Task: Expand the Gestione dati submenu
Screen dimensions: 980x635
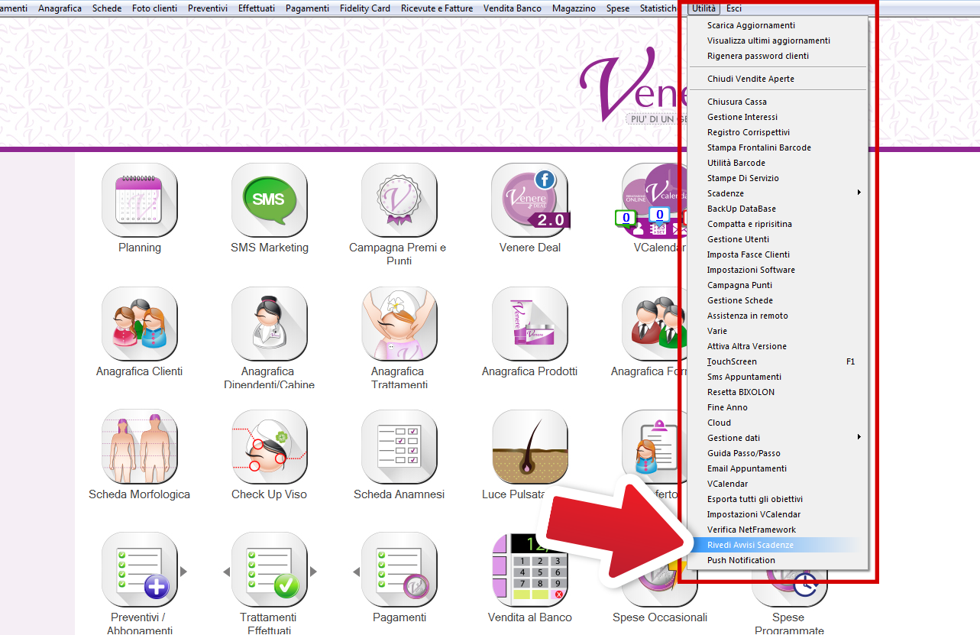Action: click(x=778, y=438)
